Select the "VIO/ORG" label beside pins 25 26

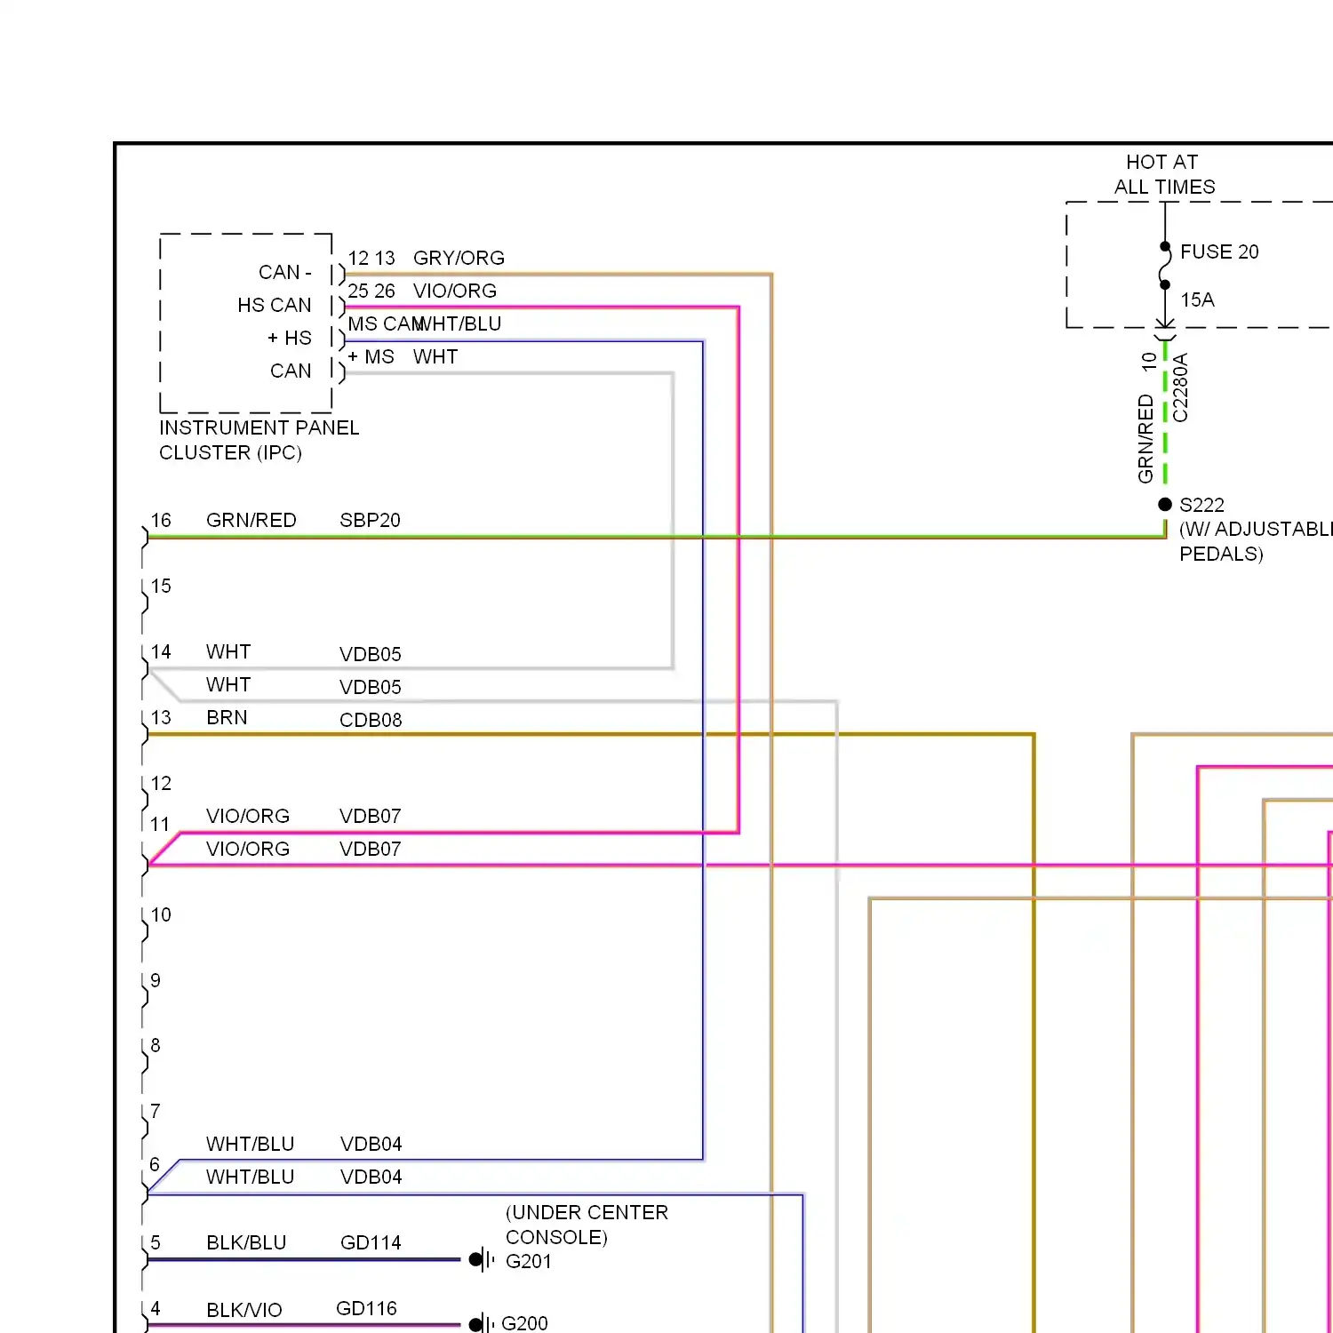tap(455, 291)
